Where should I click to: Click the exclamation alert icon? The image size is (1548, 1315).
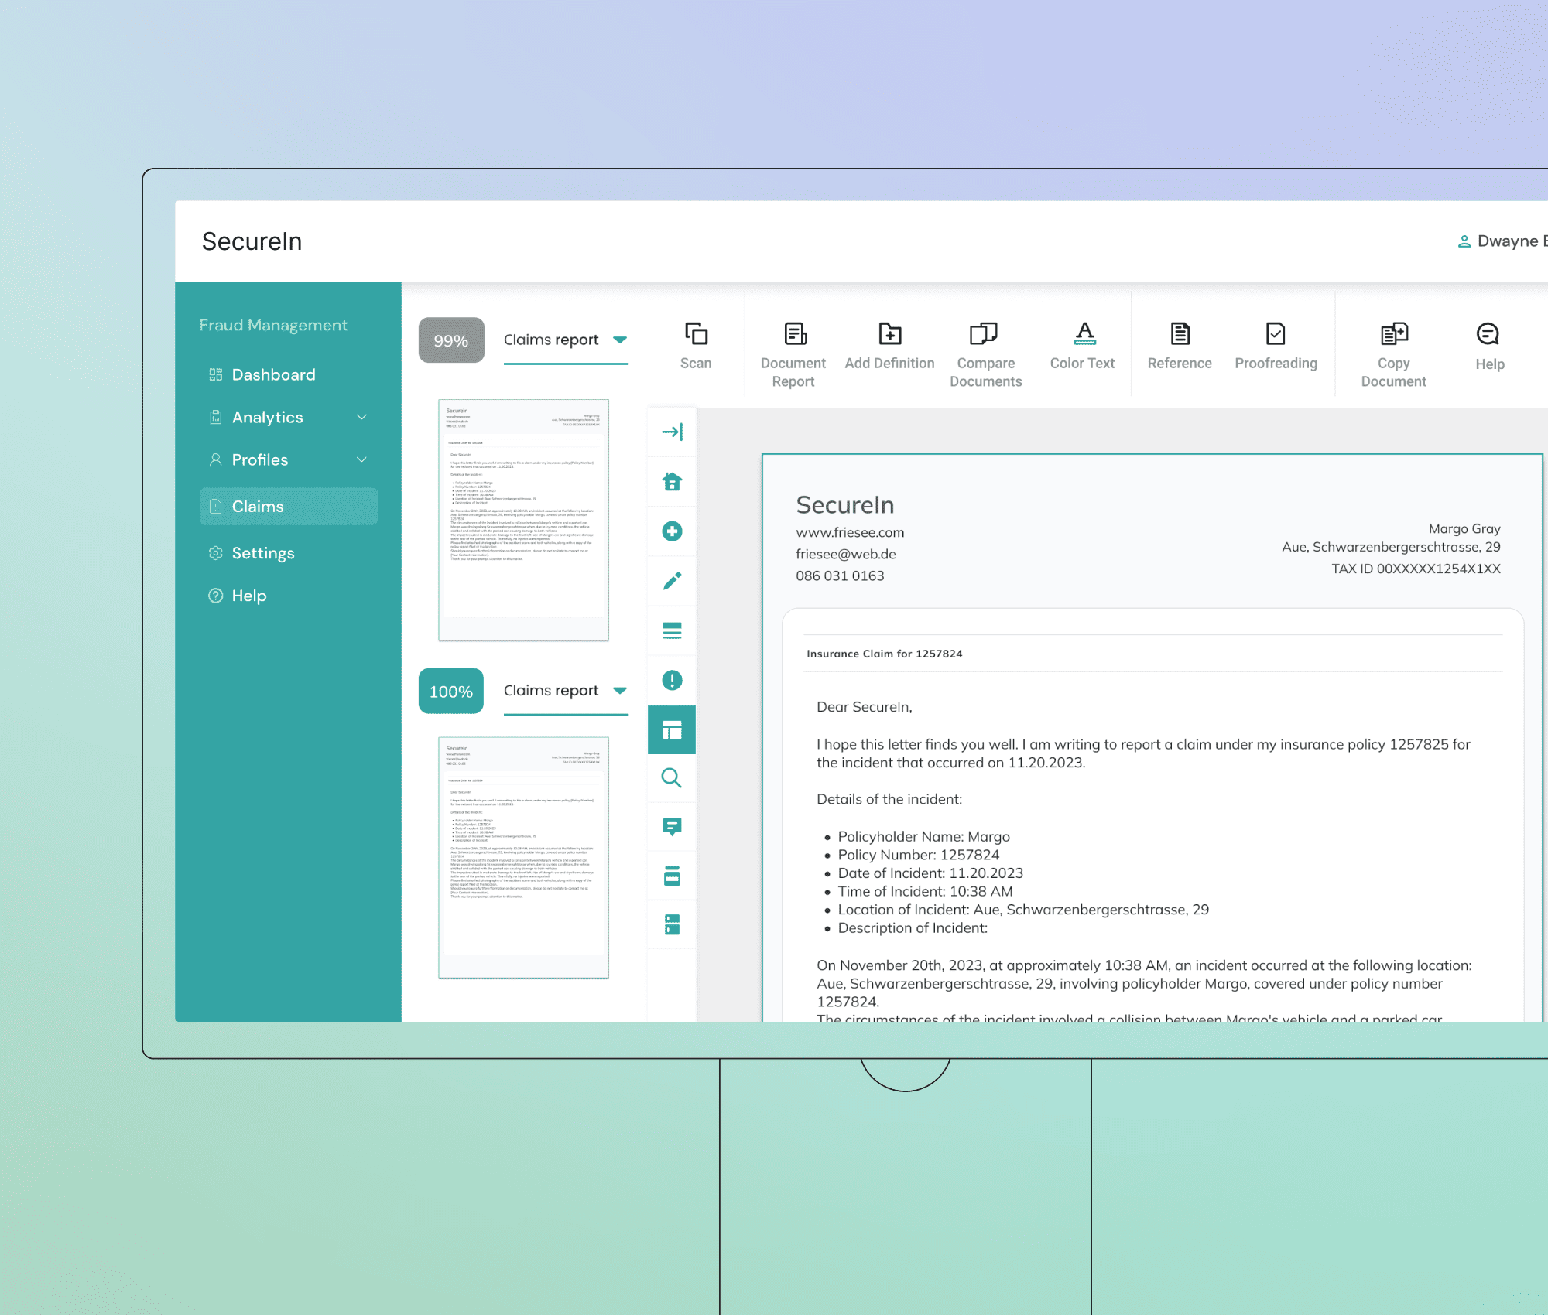672,680
